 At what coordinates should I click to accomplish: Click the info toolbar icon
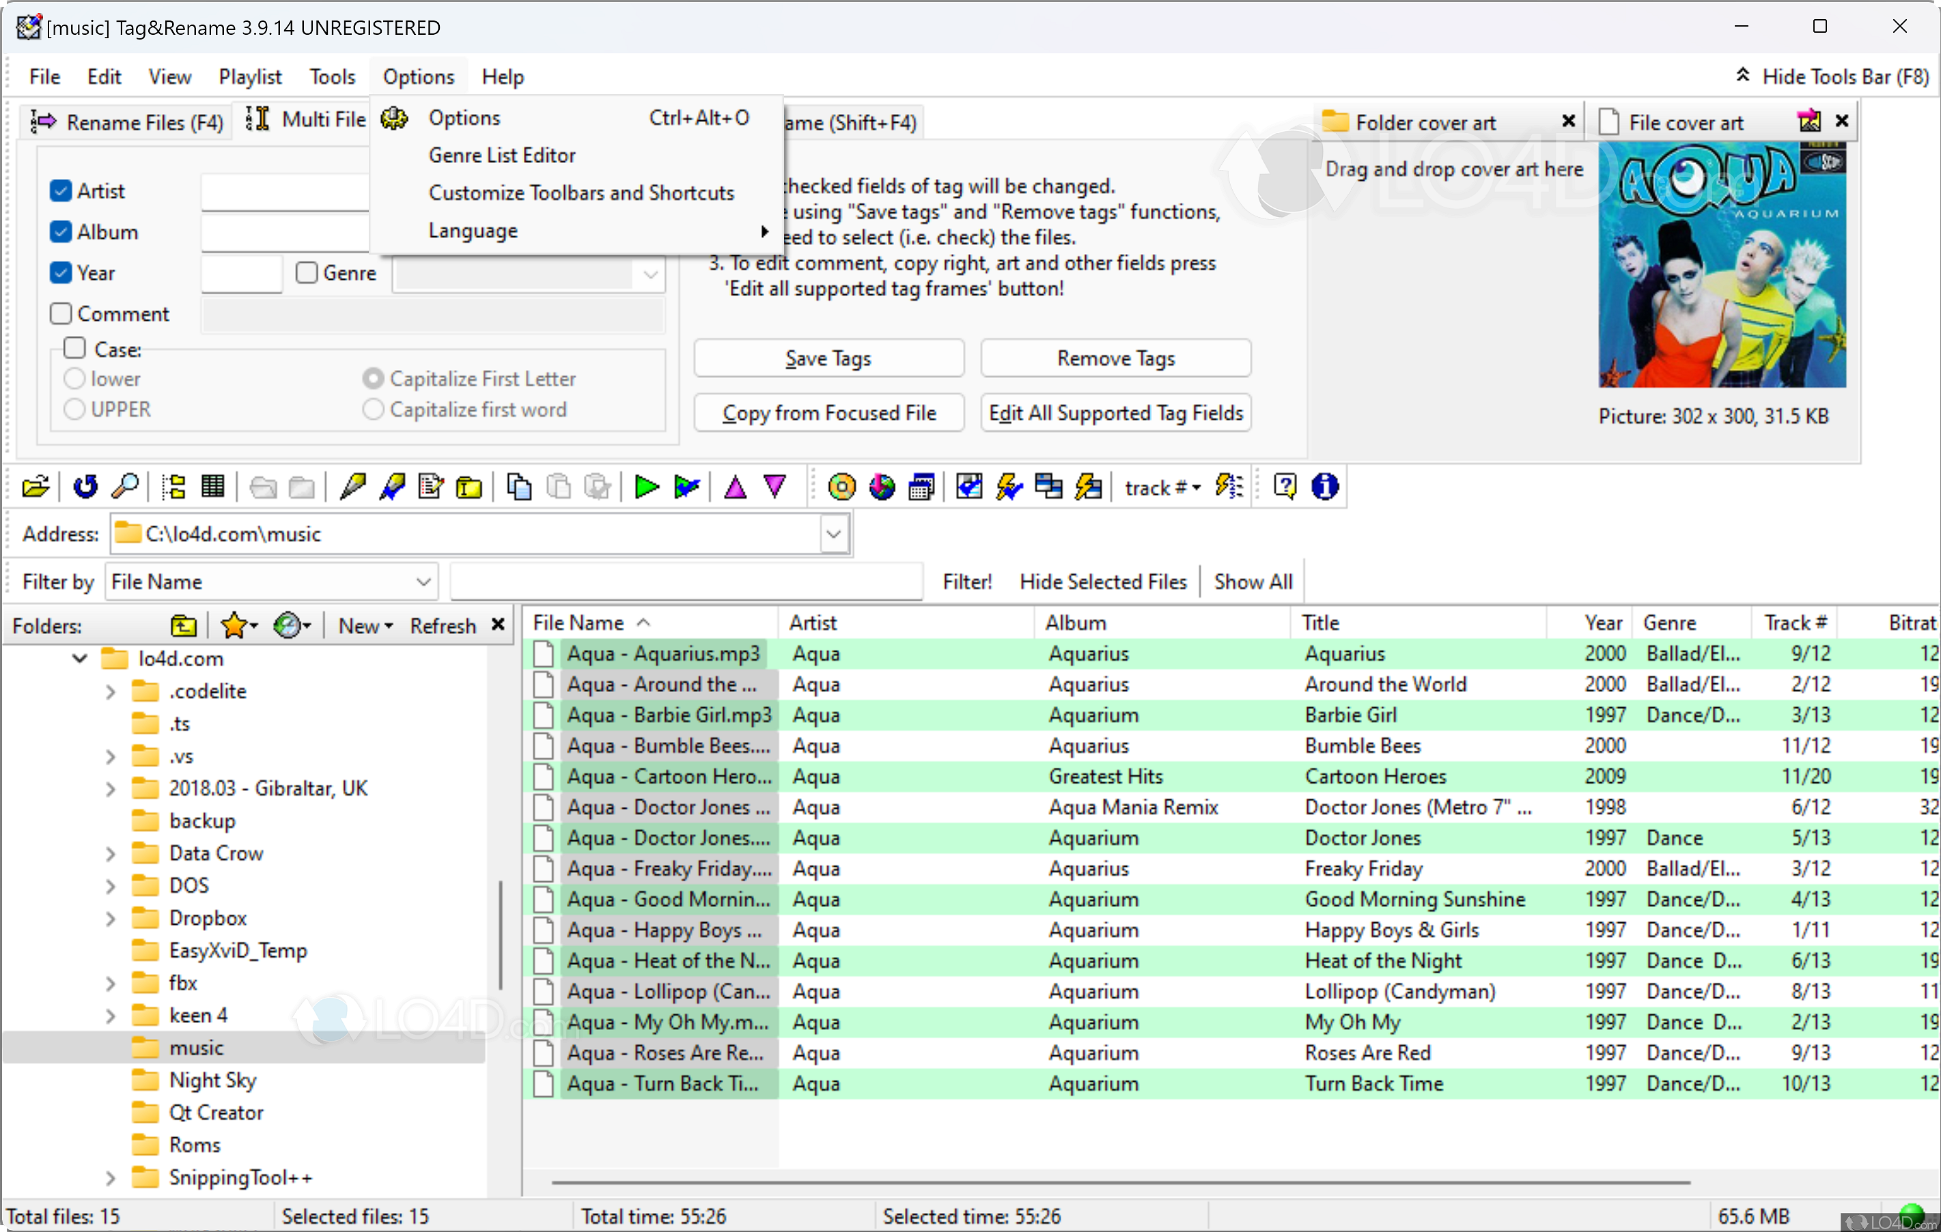(x=1324, y=486)
